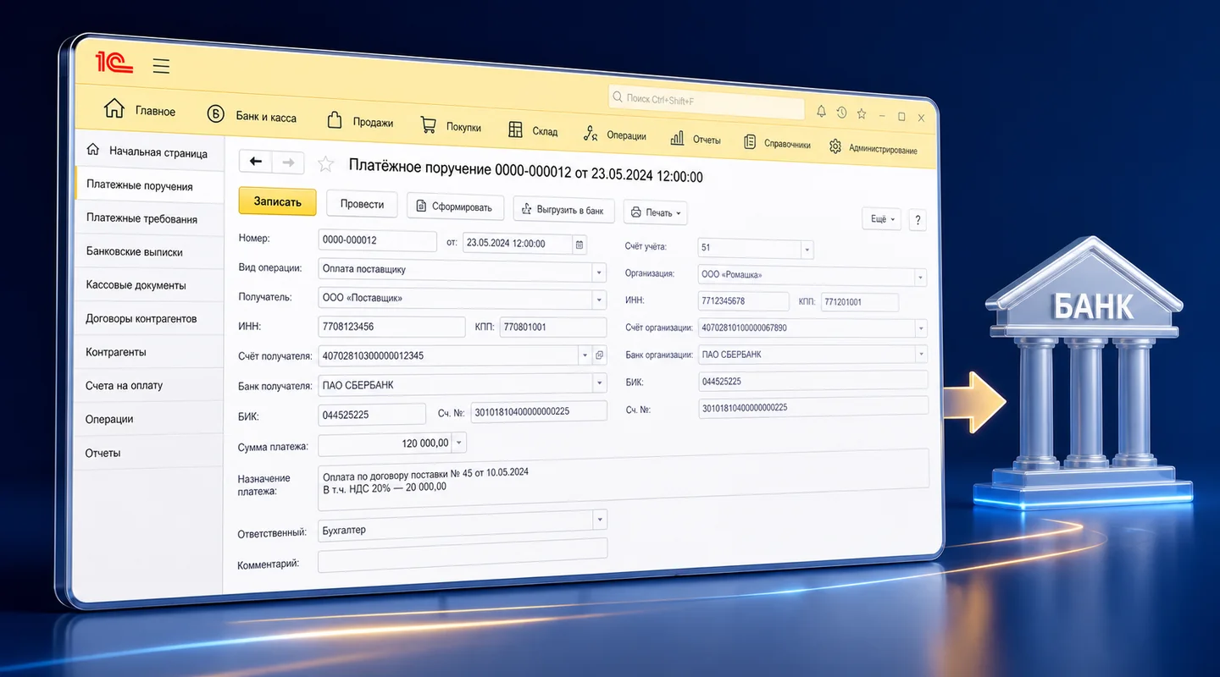Open help with the question mark button

(917, 220)
